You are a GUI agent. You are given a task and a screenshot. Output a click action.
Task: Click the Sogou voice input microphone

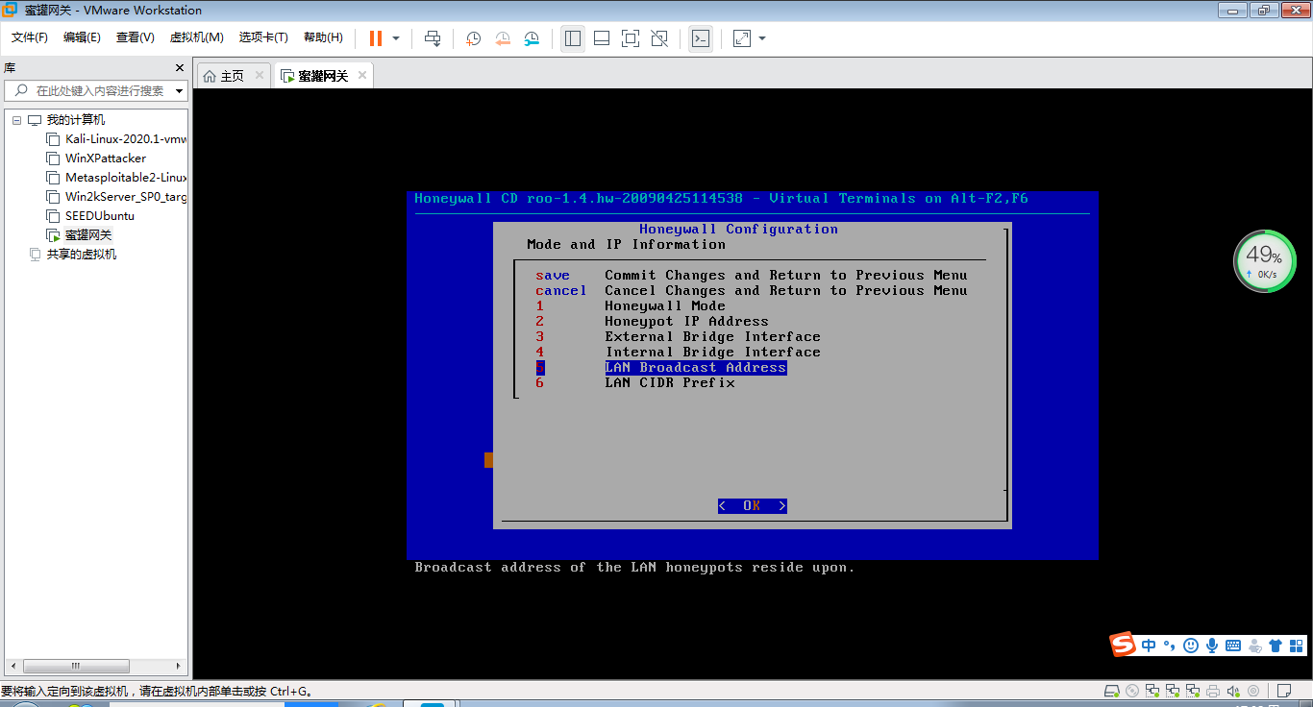[x=1212, y=646]
